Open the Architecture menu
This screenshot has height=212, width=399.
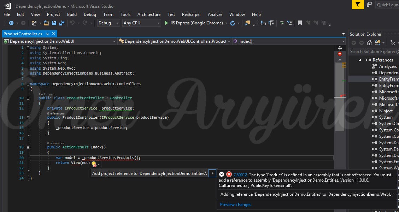pos(149,14)
